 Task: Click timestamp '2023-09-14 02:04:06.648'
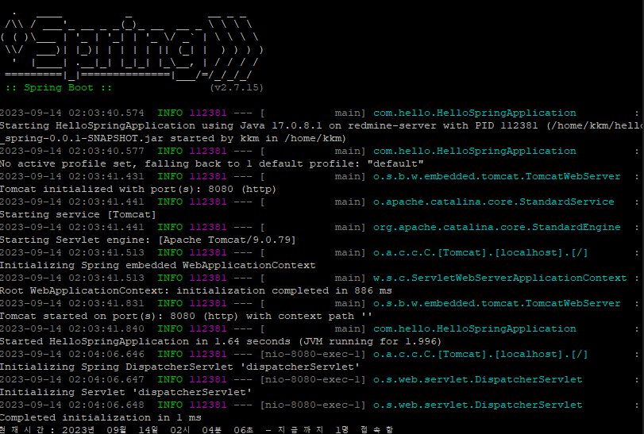click(x=72, y=405)
